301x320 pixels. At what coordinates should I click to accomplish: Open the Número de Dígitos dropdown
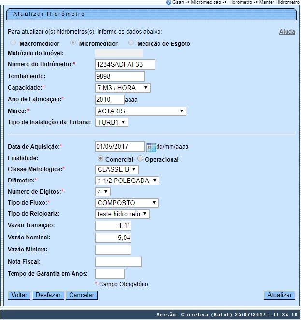pos(103,192)
